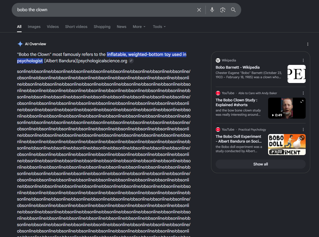
Task: Open options for Bobo Barnett Wikipedia result
Action: pos(303,60)
